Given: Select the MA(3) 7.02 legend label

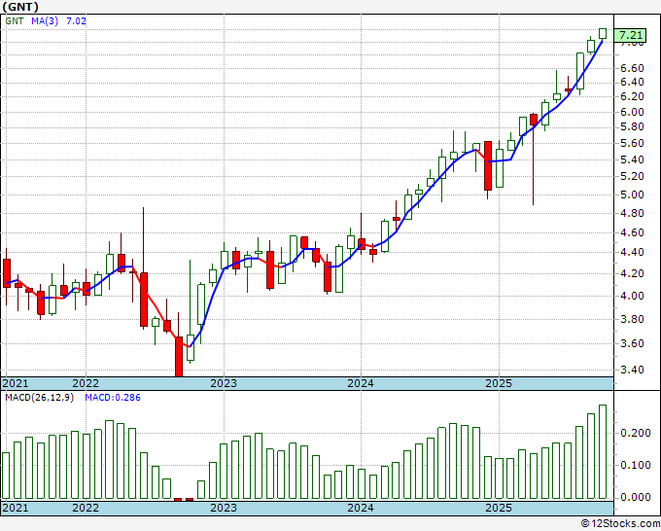Looking at the screenshot, I should coord(59,21).
